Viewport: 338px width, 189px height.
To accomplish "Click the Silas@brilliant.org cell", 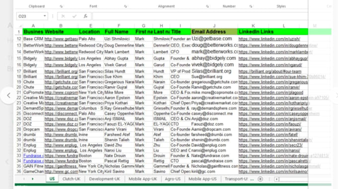I will [214, 71].
